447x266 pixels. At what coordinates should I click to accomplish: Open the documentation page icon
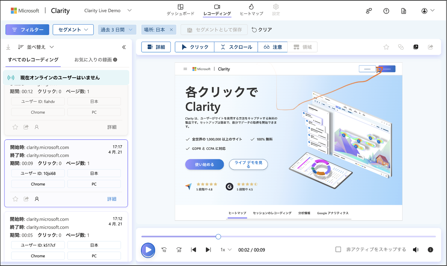pyautogui.click(x=404, y=11)
